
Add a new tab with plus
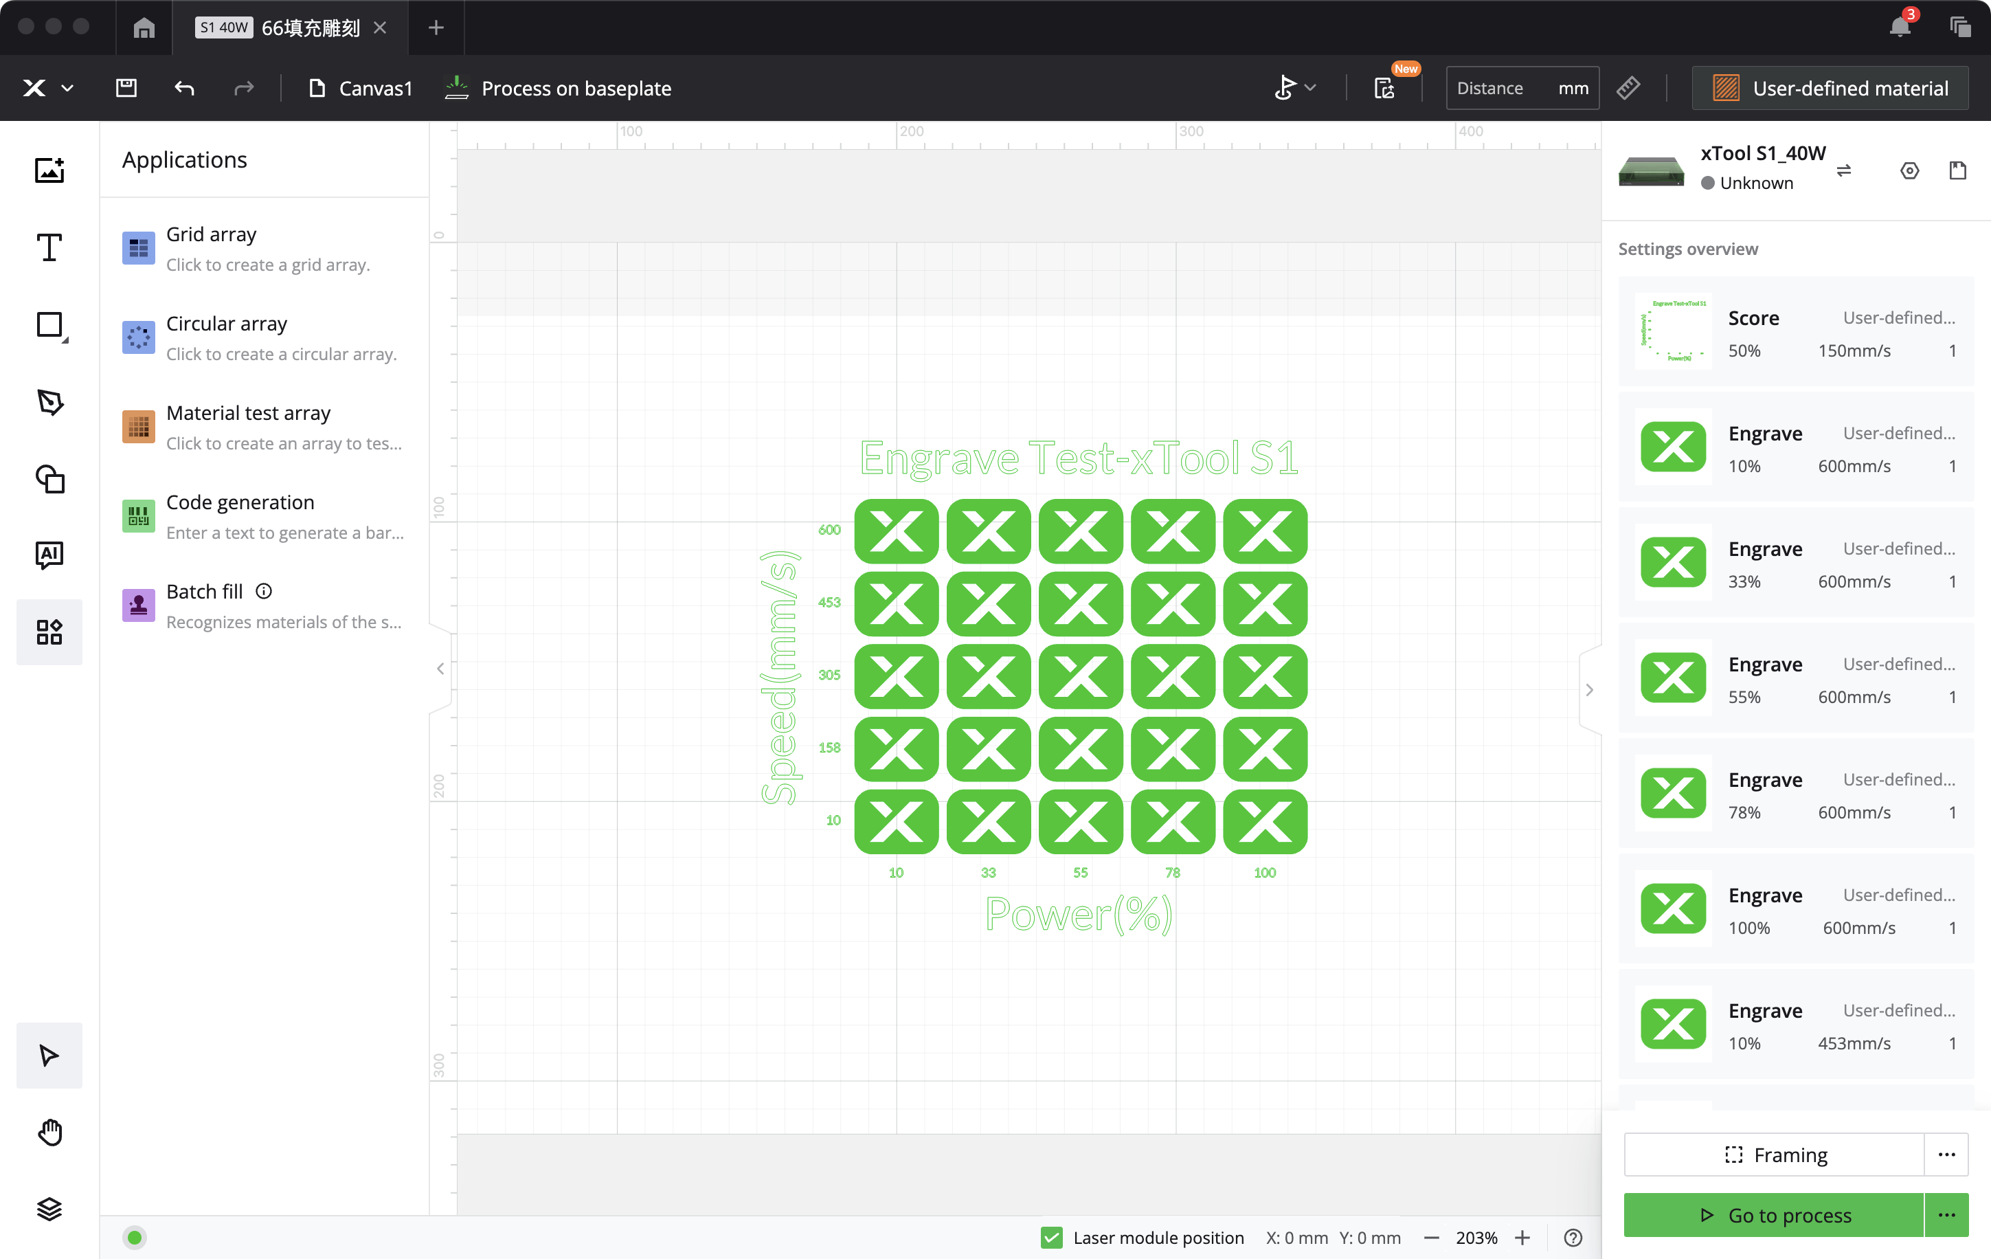pos(436,27)
